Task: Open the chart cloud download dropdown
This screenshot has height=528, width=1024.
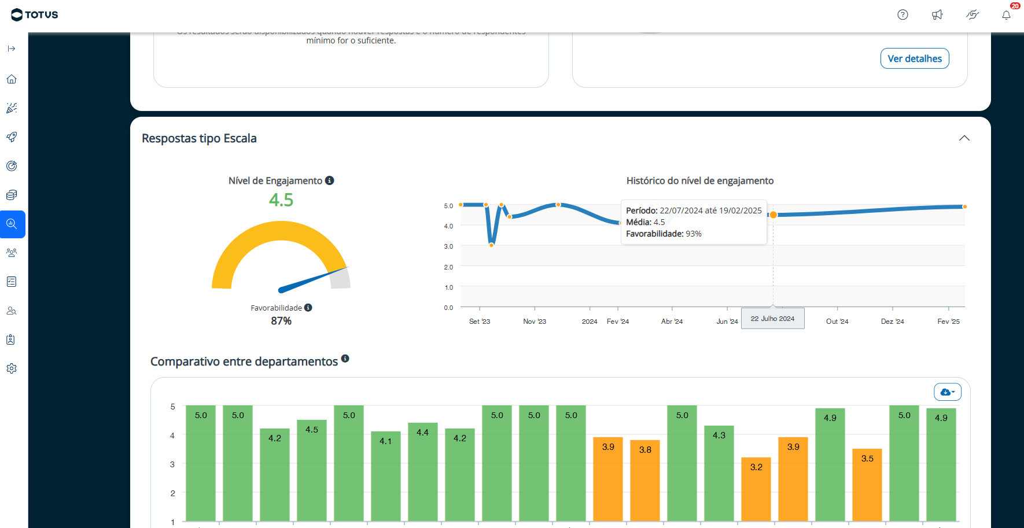Action: point(947,392)
